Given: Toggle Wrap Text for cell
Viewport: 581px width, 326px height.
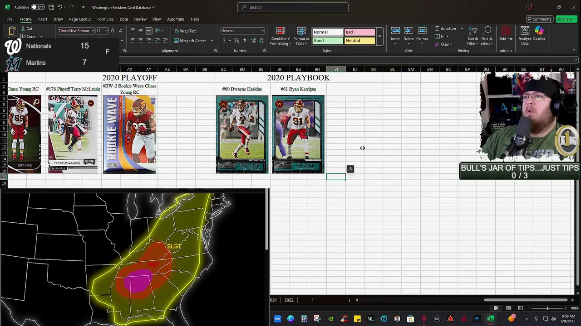Looking at the screenshot, I should [185, 31].
